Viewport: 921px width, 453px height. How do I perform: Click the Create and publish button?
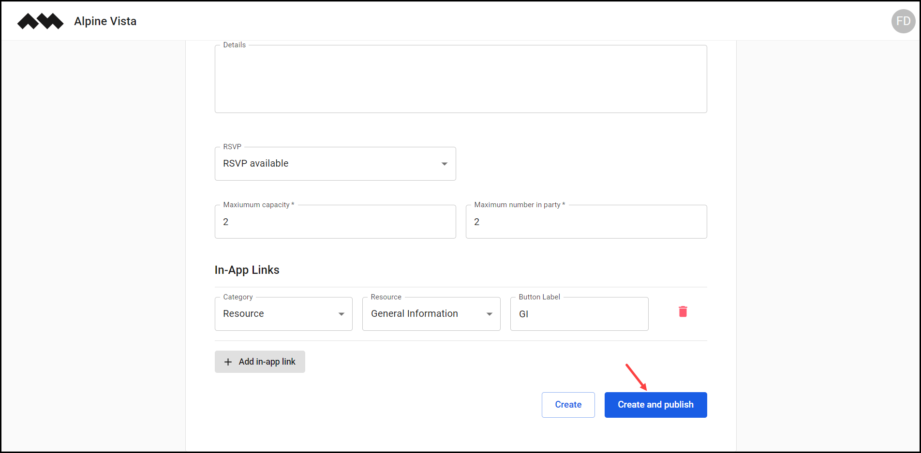(655, 405)
